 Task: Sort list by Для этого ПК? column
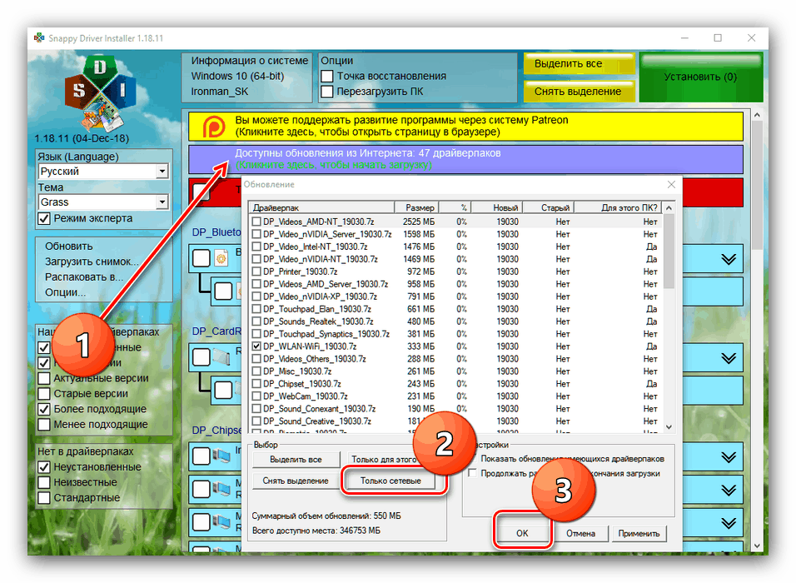click(619, 207)
